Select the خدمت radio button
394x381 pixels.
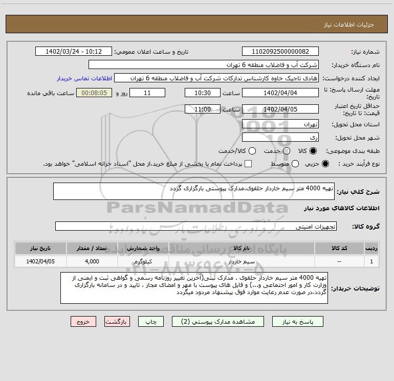287,151
